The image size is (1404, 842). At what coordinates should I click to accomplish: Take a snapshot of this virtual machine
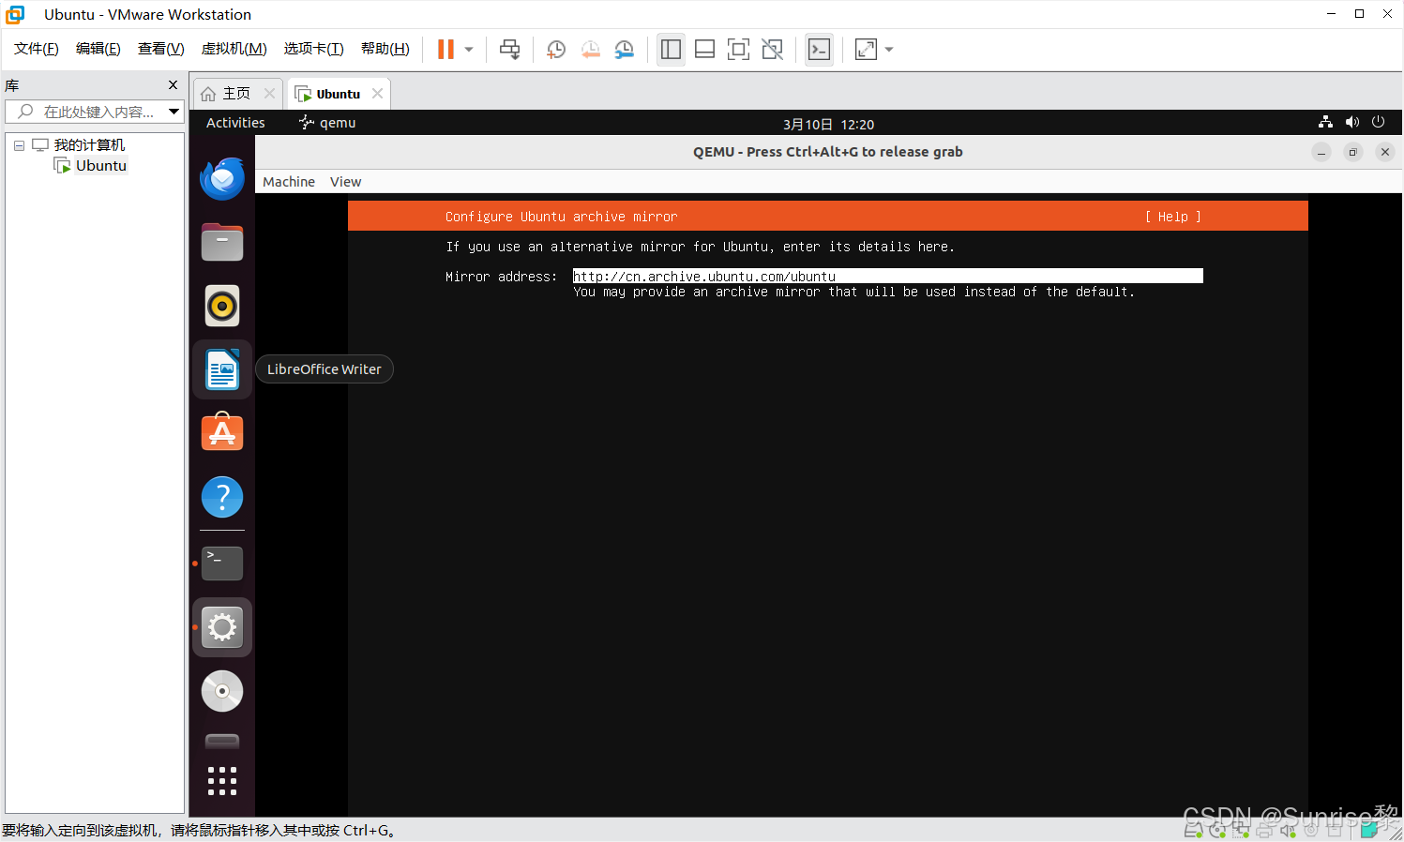coord(555,50)
